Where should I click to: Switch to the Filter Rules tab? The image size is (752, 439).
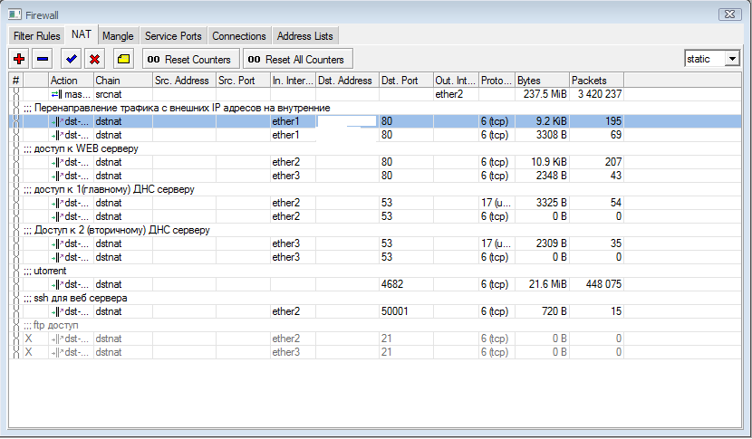[x=36, y=36]
